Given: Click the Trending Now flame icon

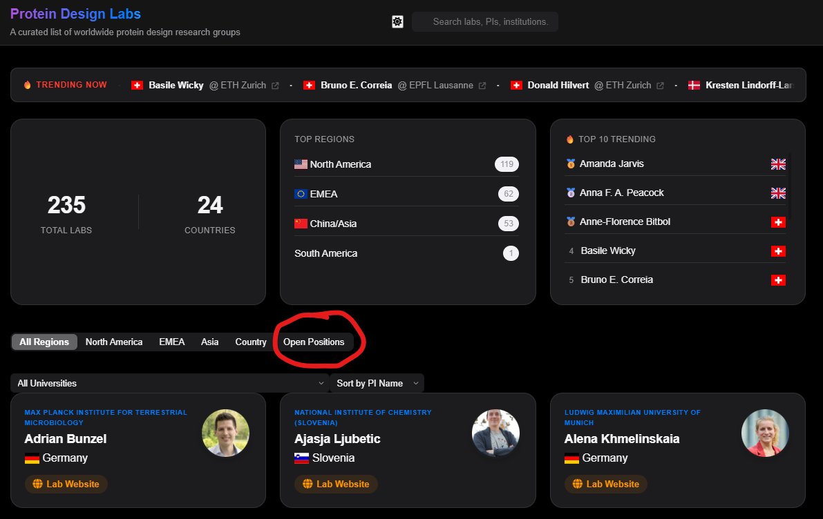Looking at the screenshot, I should (27, 85).
